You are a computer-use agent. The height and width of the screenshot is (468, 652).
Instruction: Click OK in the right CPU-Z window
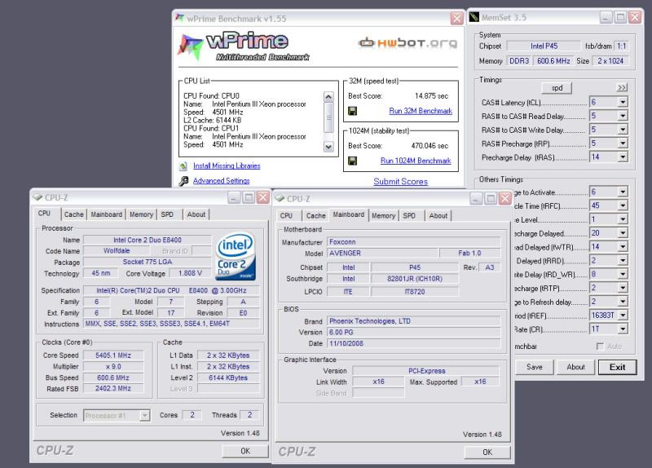(x=487, y=453)
